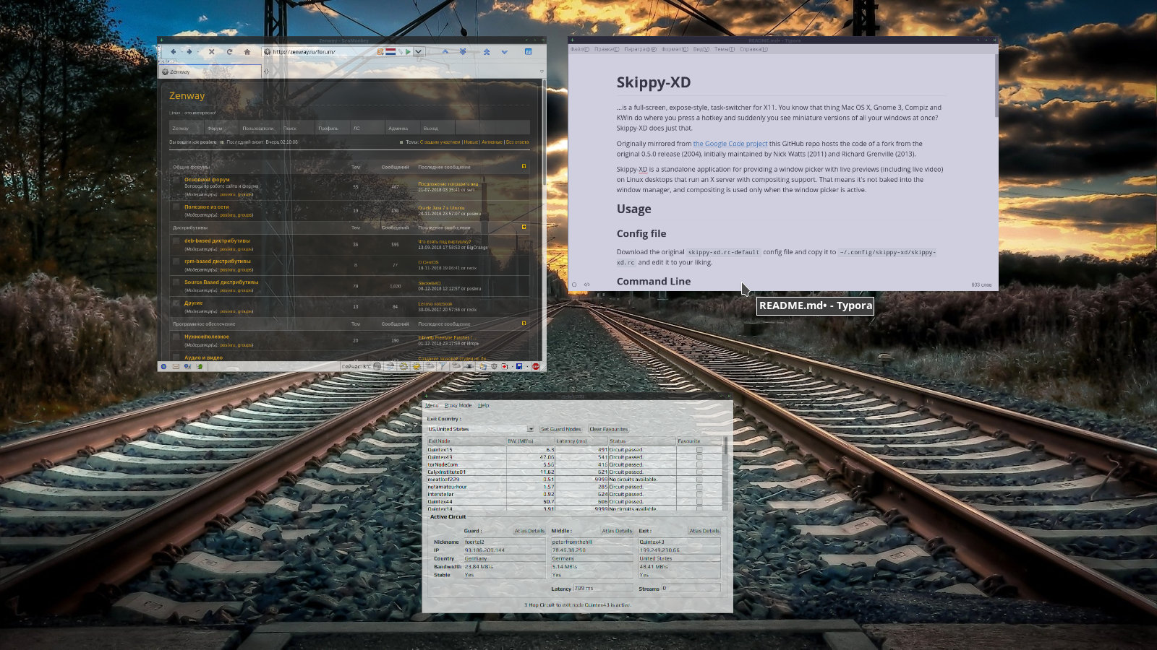Collapse 'Програмное обеспечение' category toggle
This screenshot has height=650, width=1157.
[524, 323]
